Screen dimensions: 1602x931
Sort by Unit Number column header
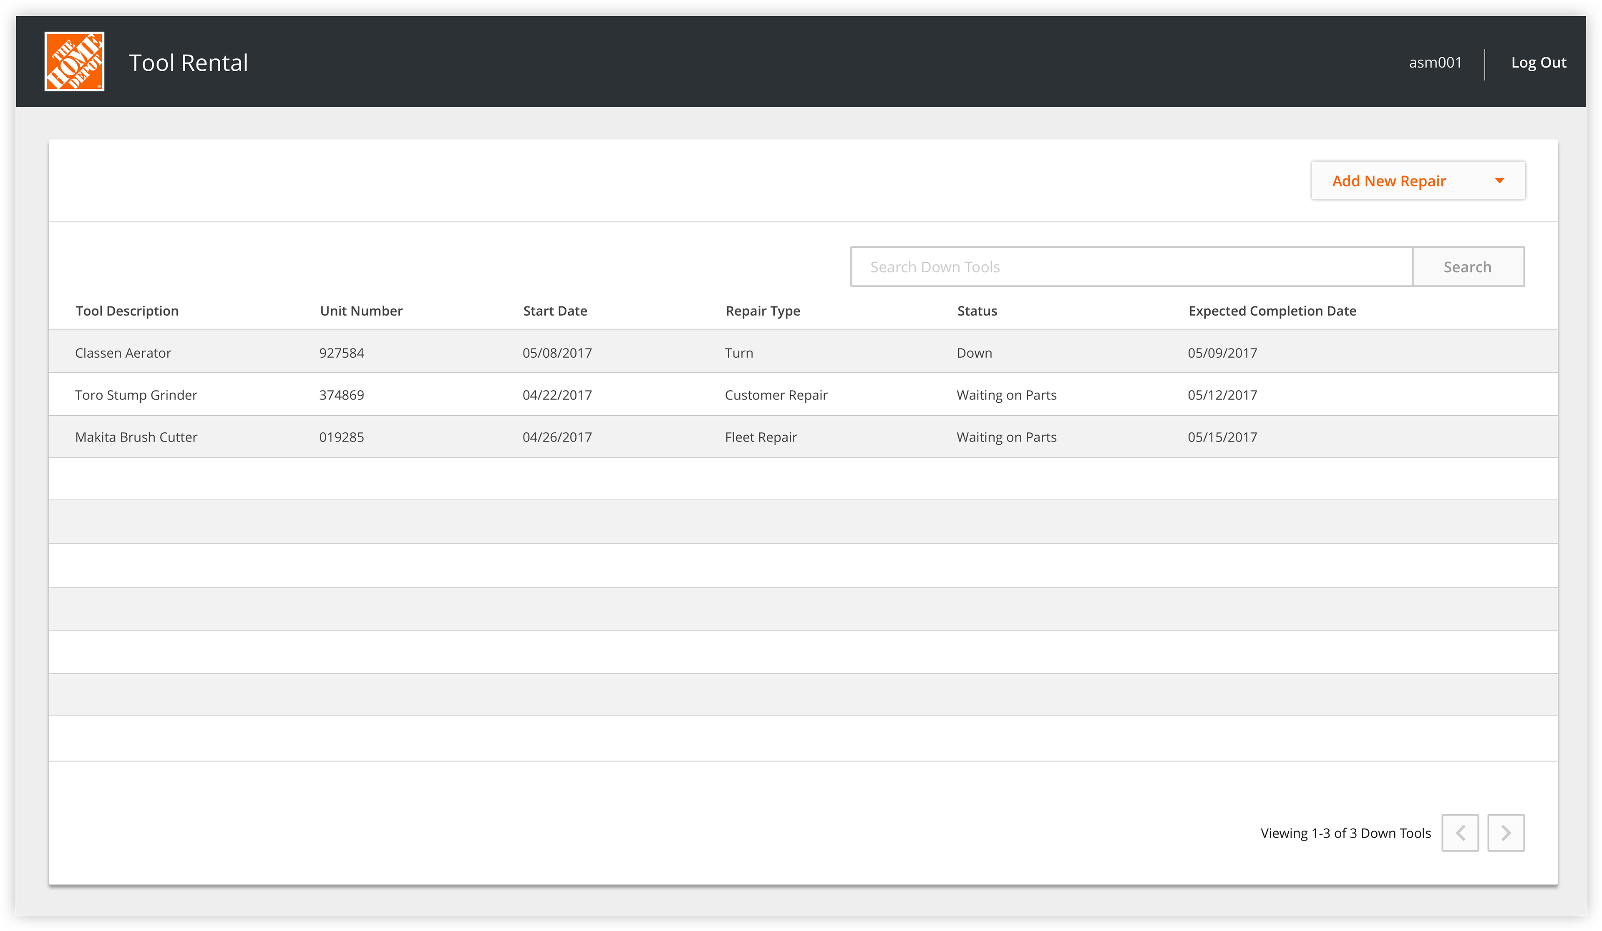coord(361,311)
